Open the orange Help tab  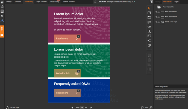click(x=2, y=29)
